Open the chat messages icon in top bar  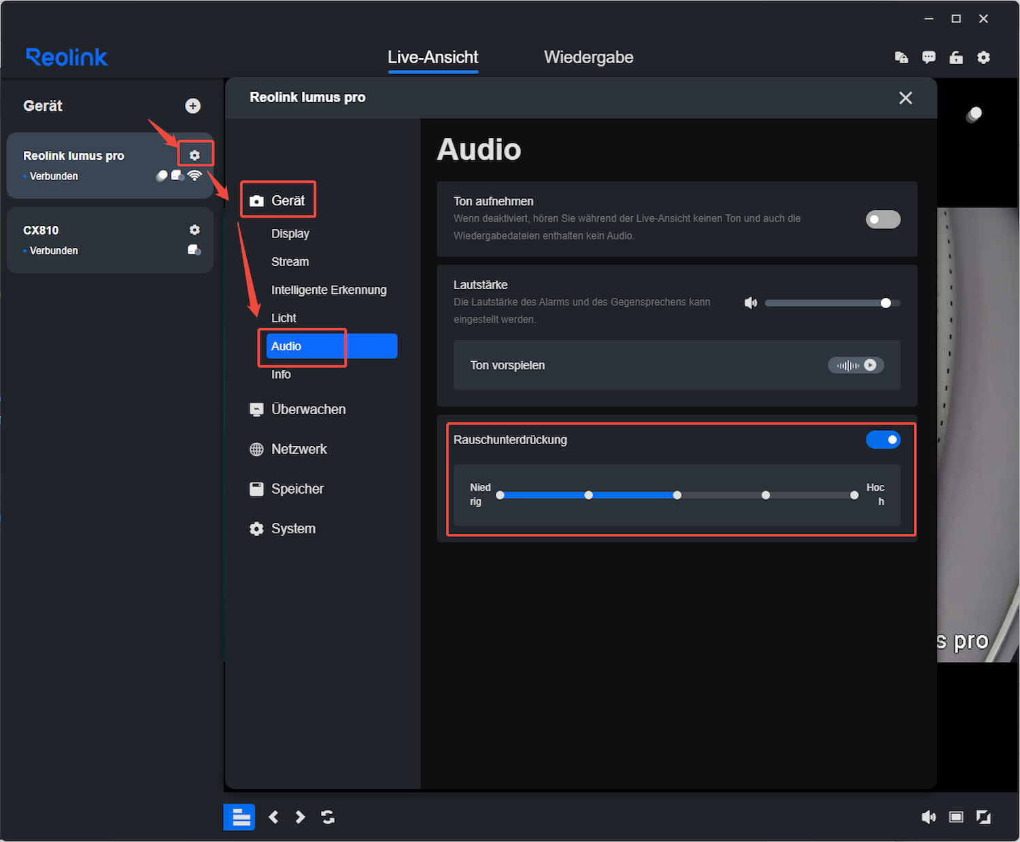click(929, 57)
